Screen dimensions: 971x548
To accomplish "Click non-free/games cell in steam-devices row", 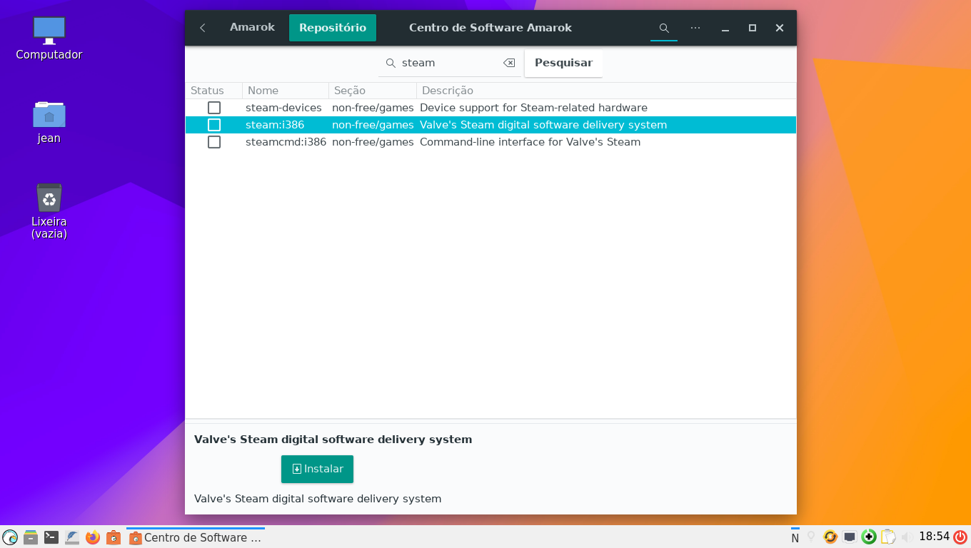I will coord(373,108).
